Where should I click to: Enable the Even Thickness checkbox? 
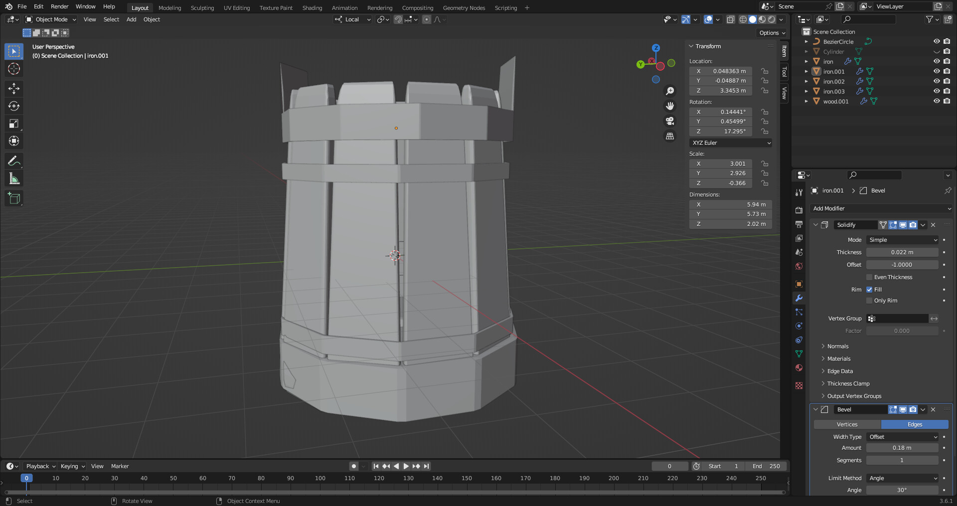point(869,277)
